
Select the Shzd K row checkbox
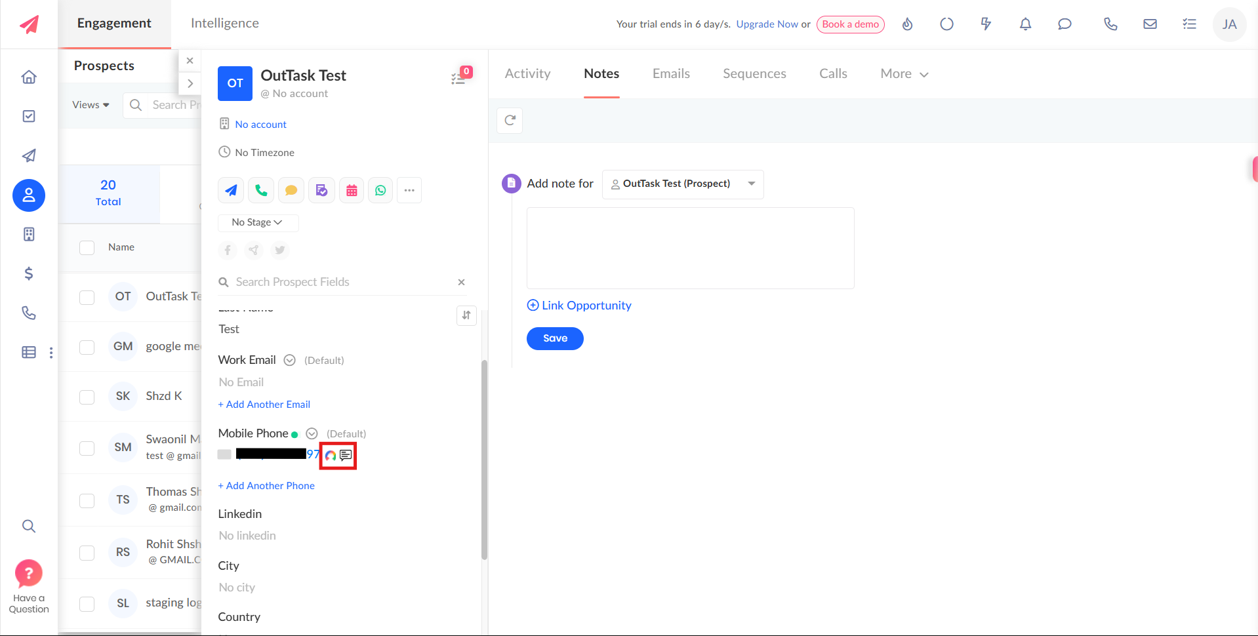[87, 397]
